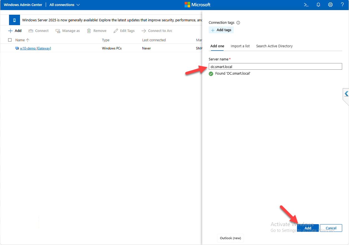This screenshot has width=349, height=245.
Task: Switch to the Import a list tab
Action: click(240, 46)
